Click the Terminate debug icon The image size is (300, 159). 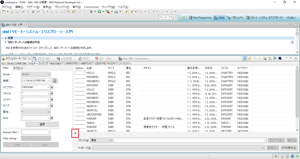[33, 12]
